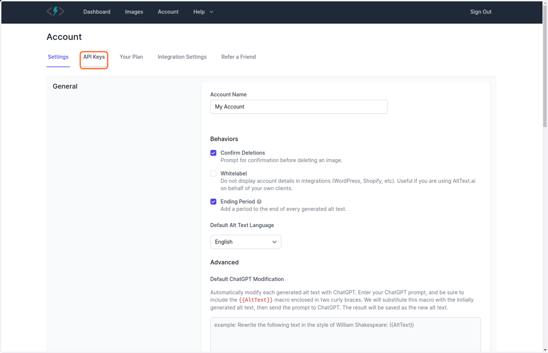Click the ChatGPT modification prompt textarea
548x353 pixels.
[346, 334]
